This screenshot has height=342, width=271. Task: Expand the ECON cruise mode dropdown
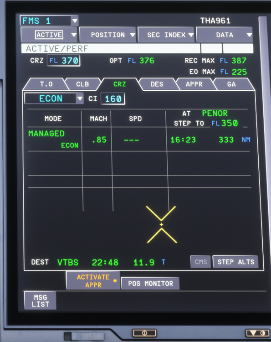pyautogui.click(x=54, y=98)
